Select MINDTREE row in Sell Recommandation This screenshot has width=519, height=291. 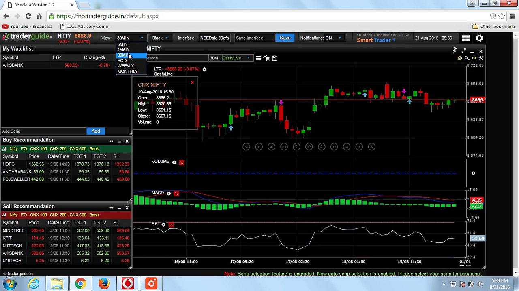[66, 230]
